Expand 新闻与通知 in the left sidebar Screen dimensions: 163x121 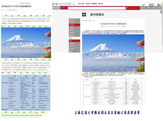click(74, 35)
